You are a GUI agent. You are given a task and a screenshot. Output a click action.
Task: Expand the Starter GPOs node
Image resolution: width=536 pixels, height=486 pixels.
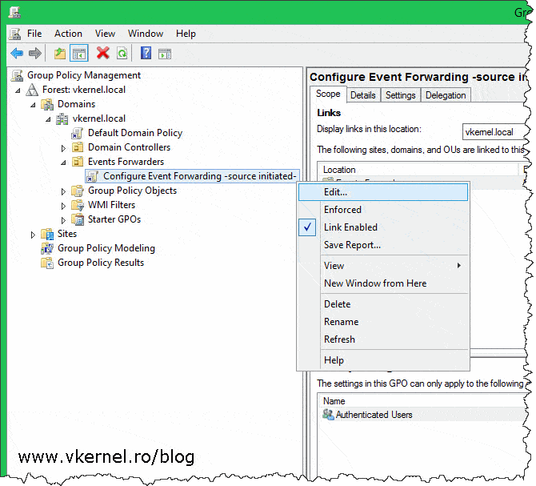pyautogui.click(x=63, y=220)
